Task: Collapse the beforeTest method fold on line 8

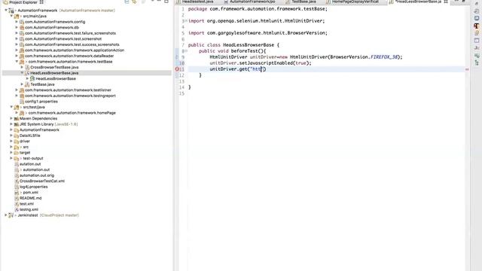Action: pyautogui.click(x=186, y=51)
